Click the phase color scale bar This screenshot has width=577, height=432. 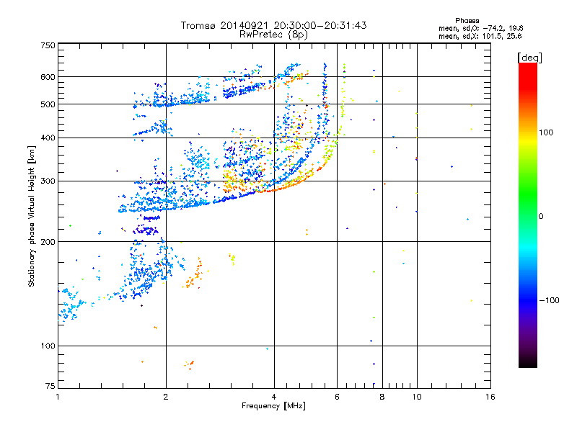tap(528, 215)
